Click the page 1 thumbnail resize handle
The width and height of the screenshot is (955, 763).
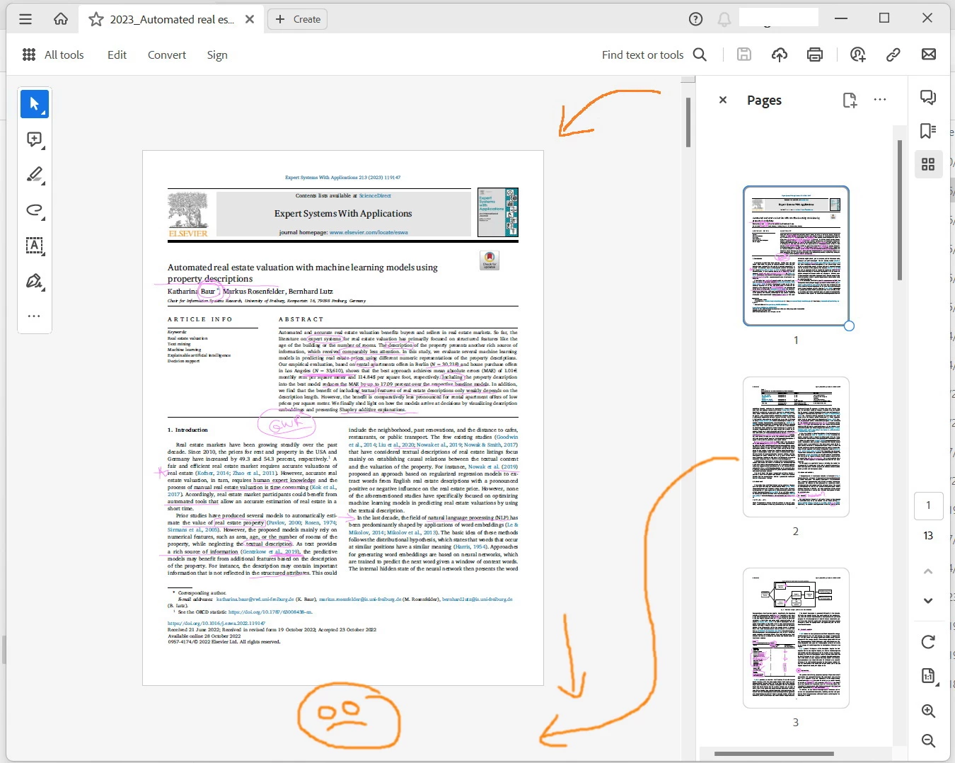point(849,326)
